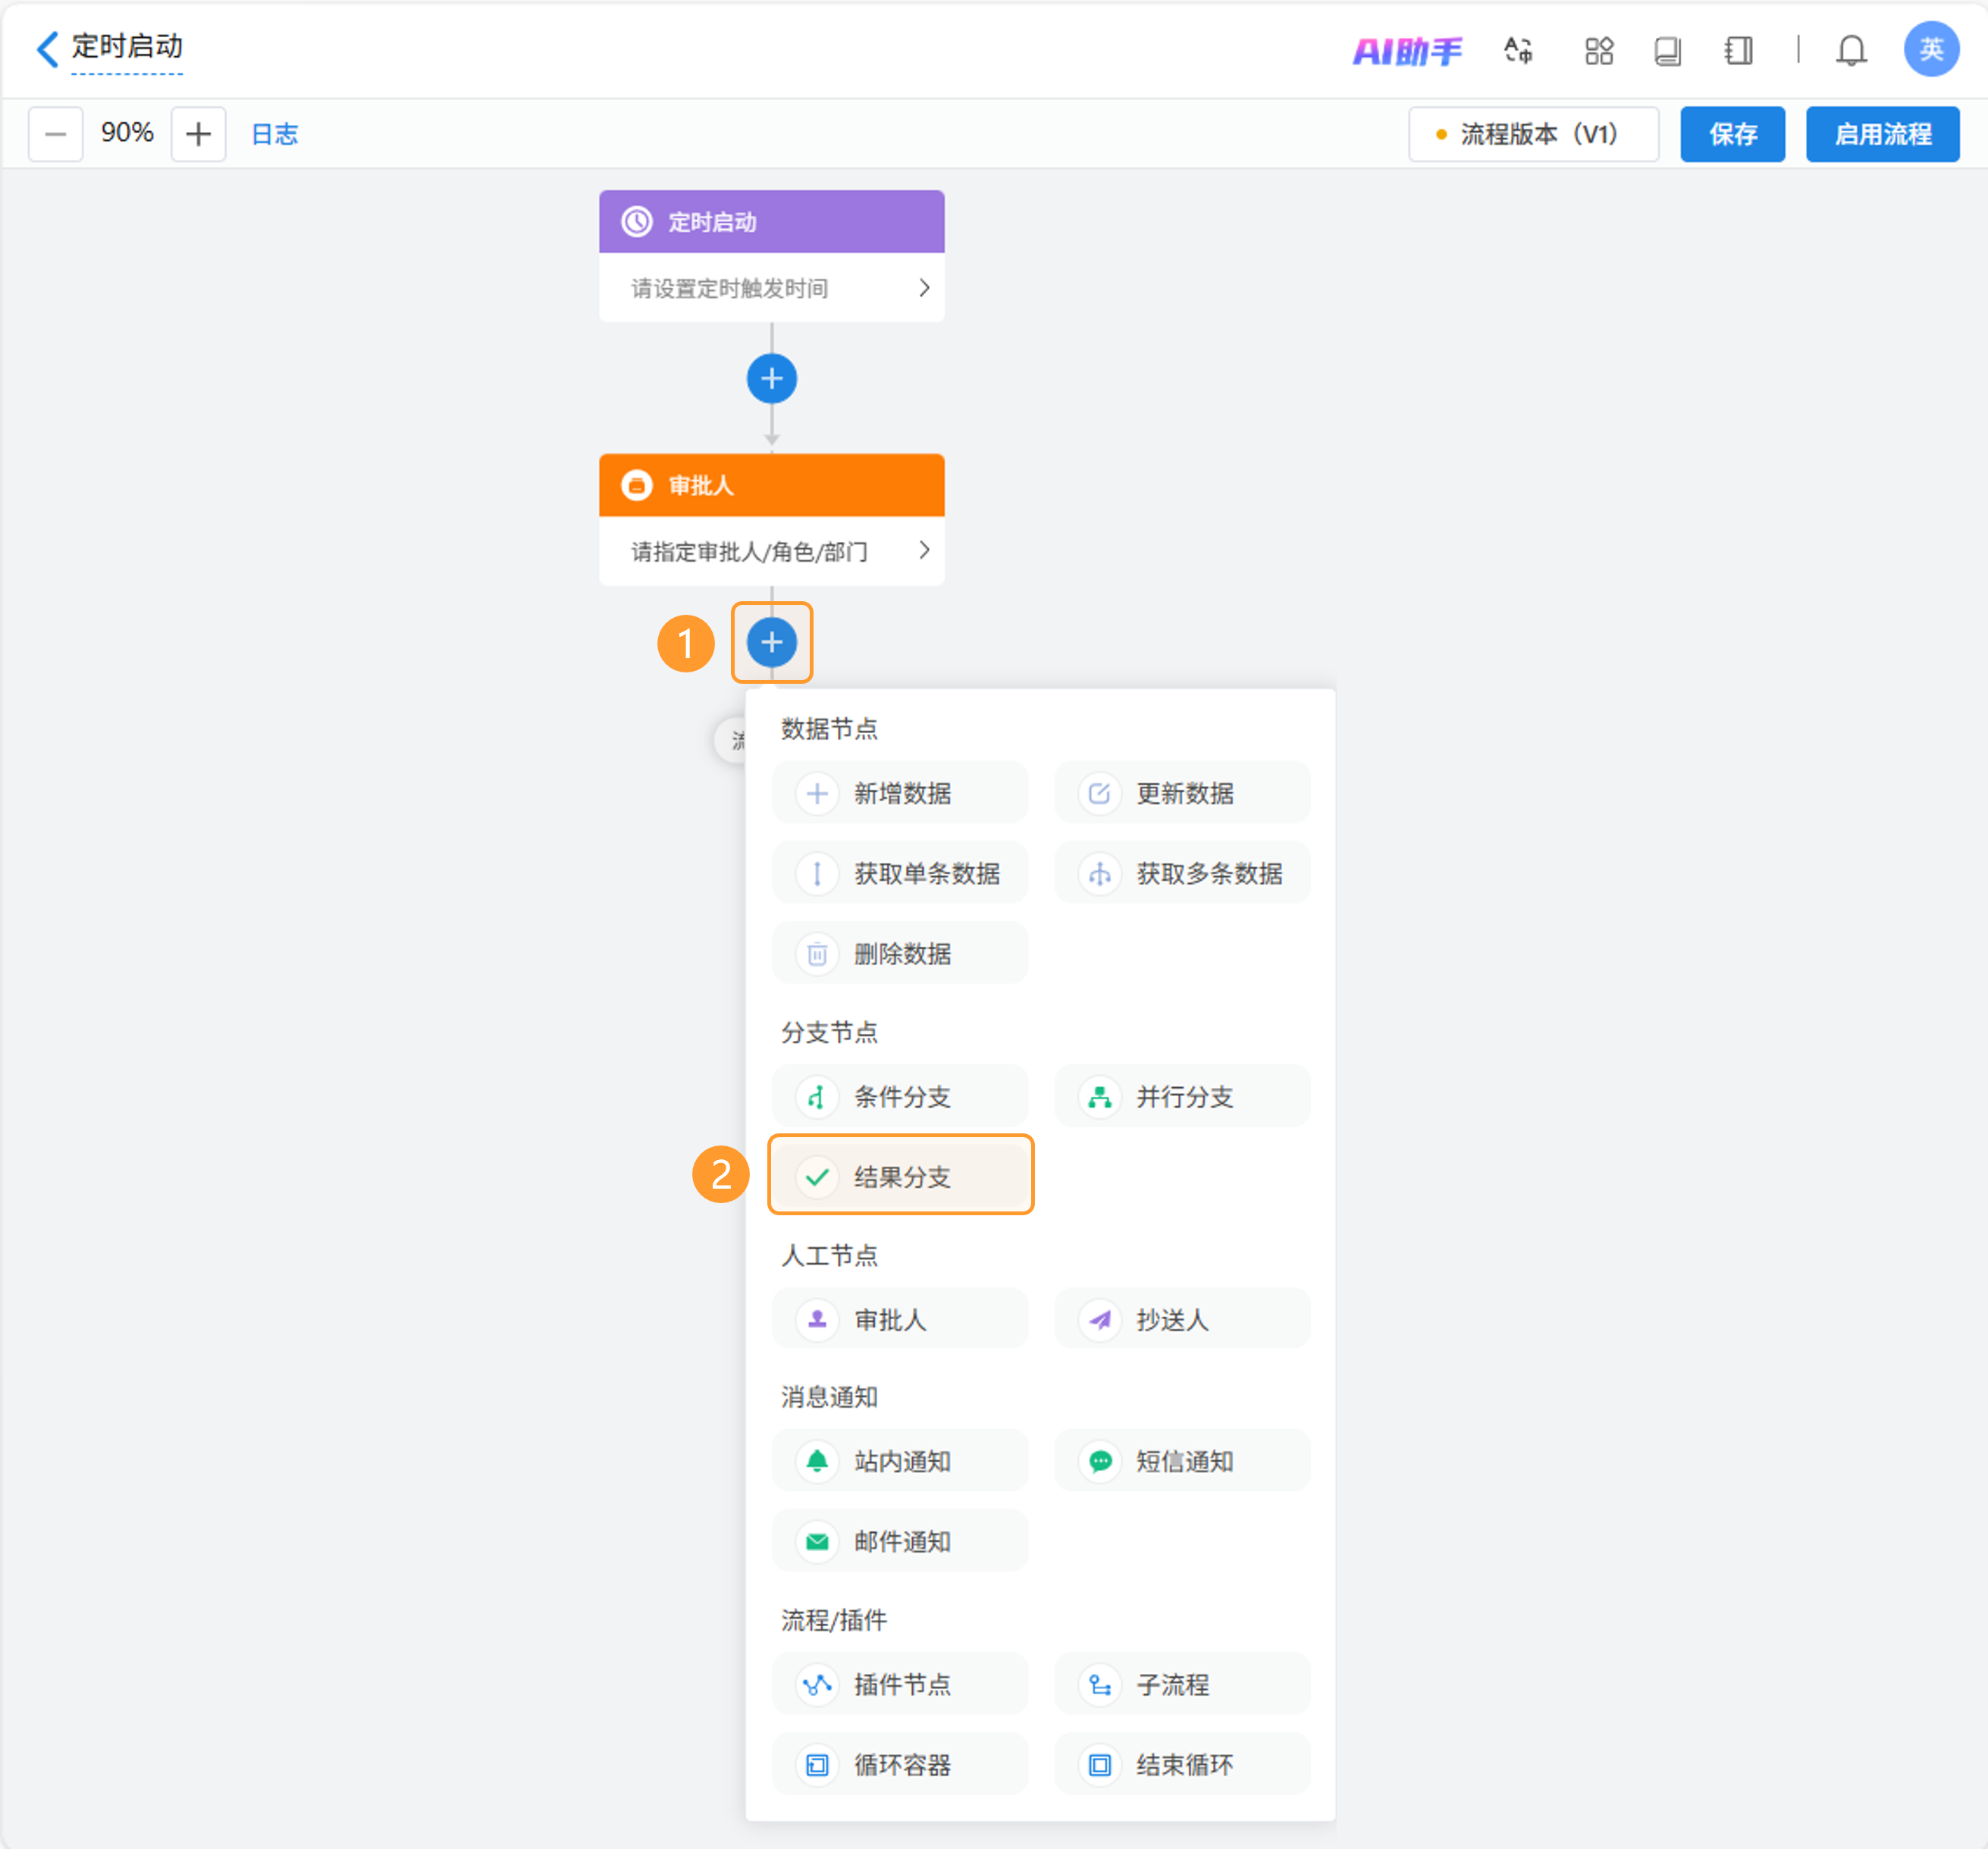Screen dimensions: 1988x1849
Task: Click the user avatar 英
Action: pyautogui.click(x=1930, y=49)
